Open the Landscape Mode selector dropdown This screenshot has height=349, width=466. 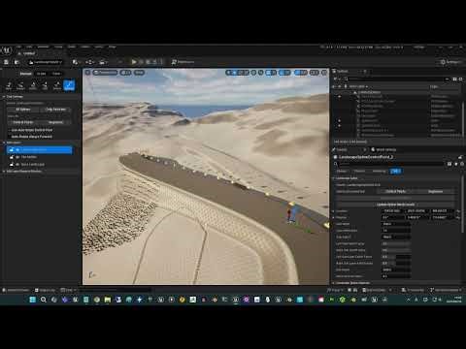45,62
